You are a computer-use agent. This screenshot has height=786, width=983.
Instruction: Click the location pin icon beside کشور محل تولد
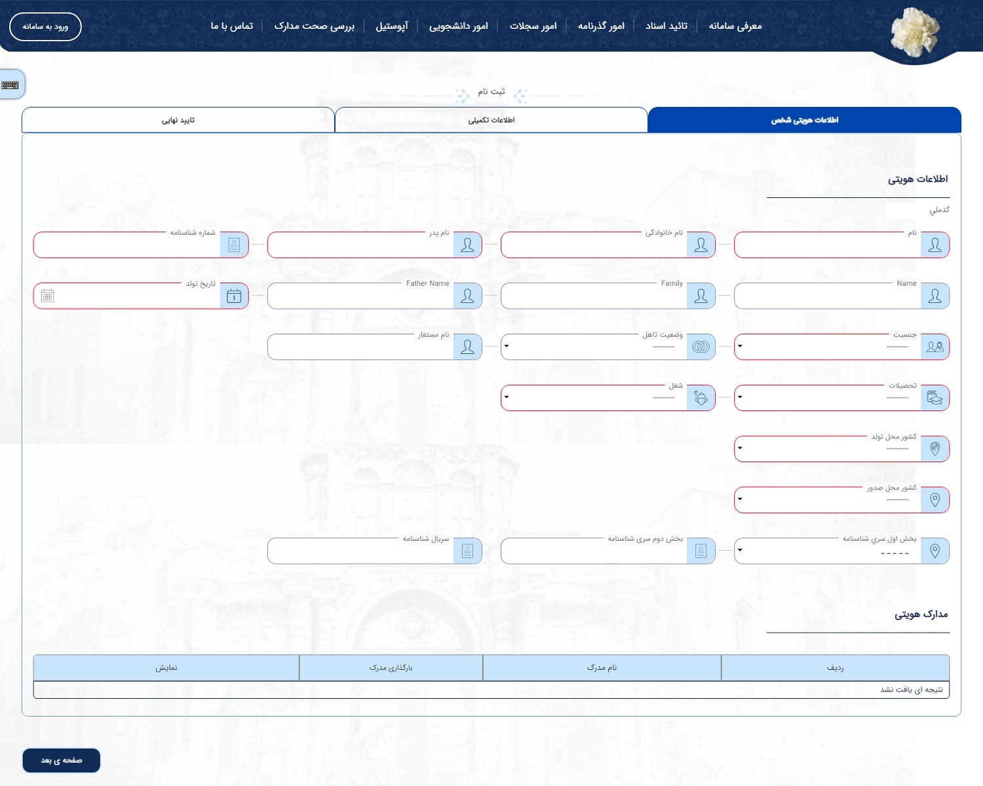(935, 449)
